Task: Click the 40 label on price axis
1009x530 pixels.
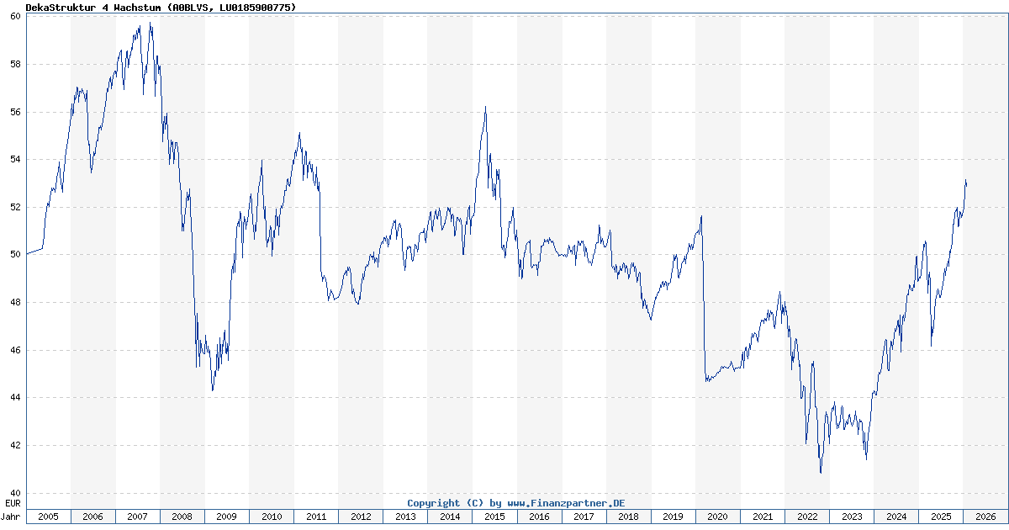Action: point(15,493)
